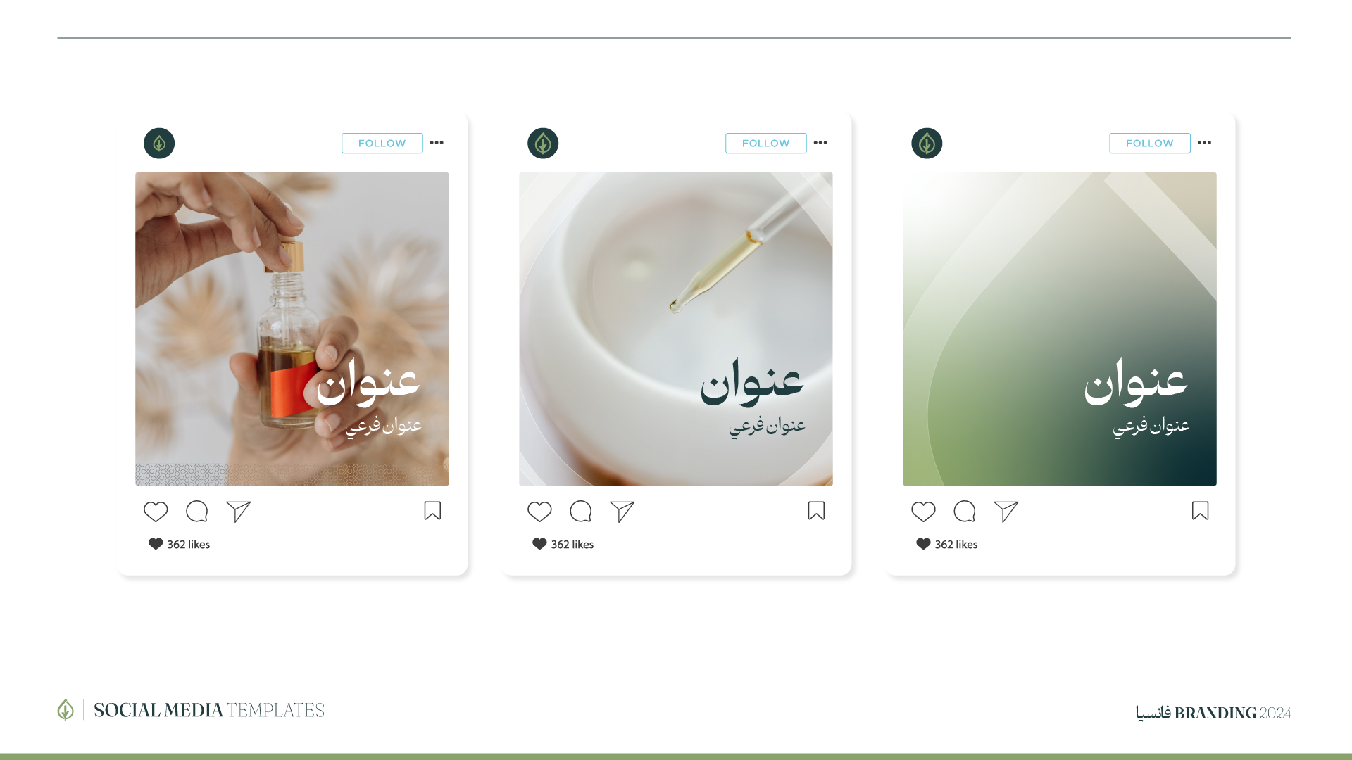Open the three-dot menu on first post
This screenshot has height=760, width=1352.
coord(437,142)
